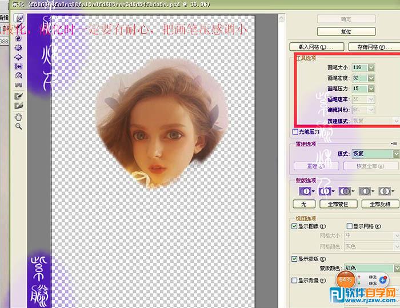The height and width of the screenshot is (308, 400).
Task: Select the Turbulence tool
Action: click(18, 85)
